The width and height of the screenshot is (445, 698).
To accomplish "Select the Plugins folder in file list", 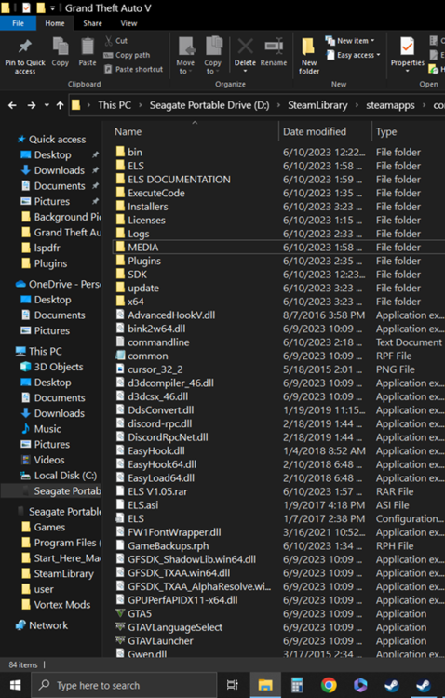I will point(144,261).
